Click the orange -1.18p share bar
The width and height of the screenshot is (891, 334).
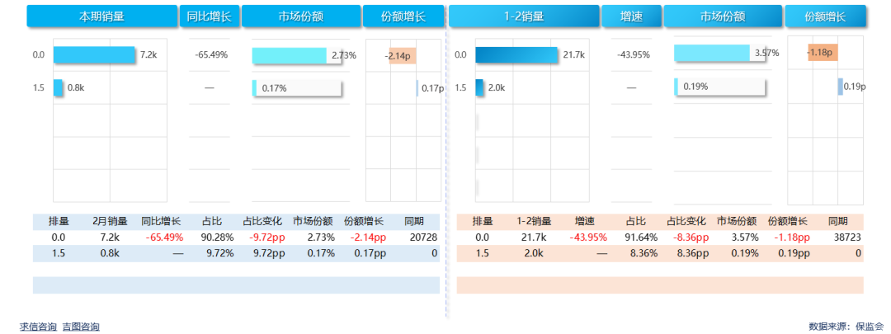823,53
